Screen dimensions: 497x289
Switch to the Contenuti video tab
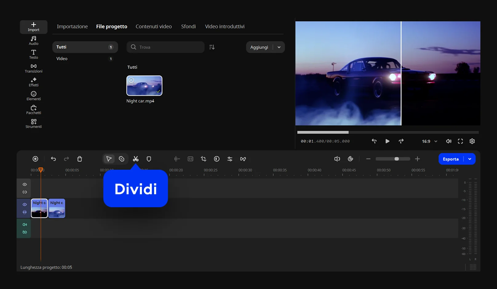(153, 26)
